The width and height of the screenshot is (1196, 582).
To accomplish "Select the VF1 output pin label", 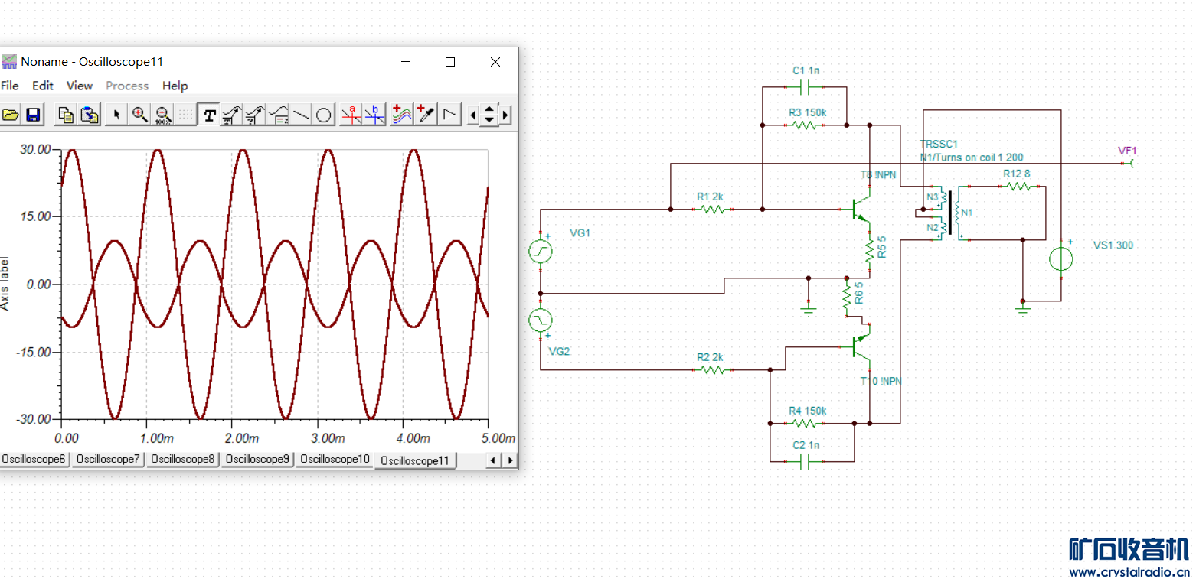I will pyautogui.click(x=1127, y=151).
